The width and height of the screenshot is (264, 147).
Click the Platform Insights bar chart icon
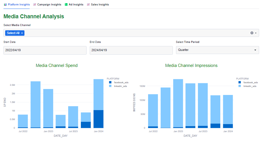coord(5,5)
